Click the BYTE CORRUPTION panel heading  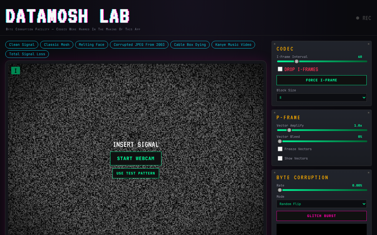pos(302,178)
